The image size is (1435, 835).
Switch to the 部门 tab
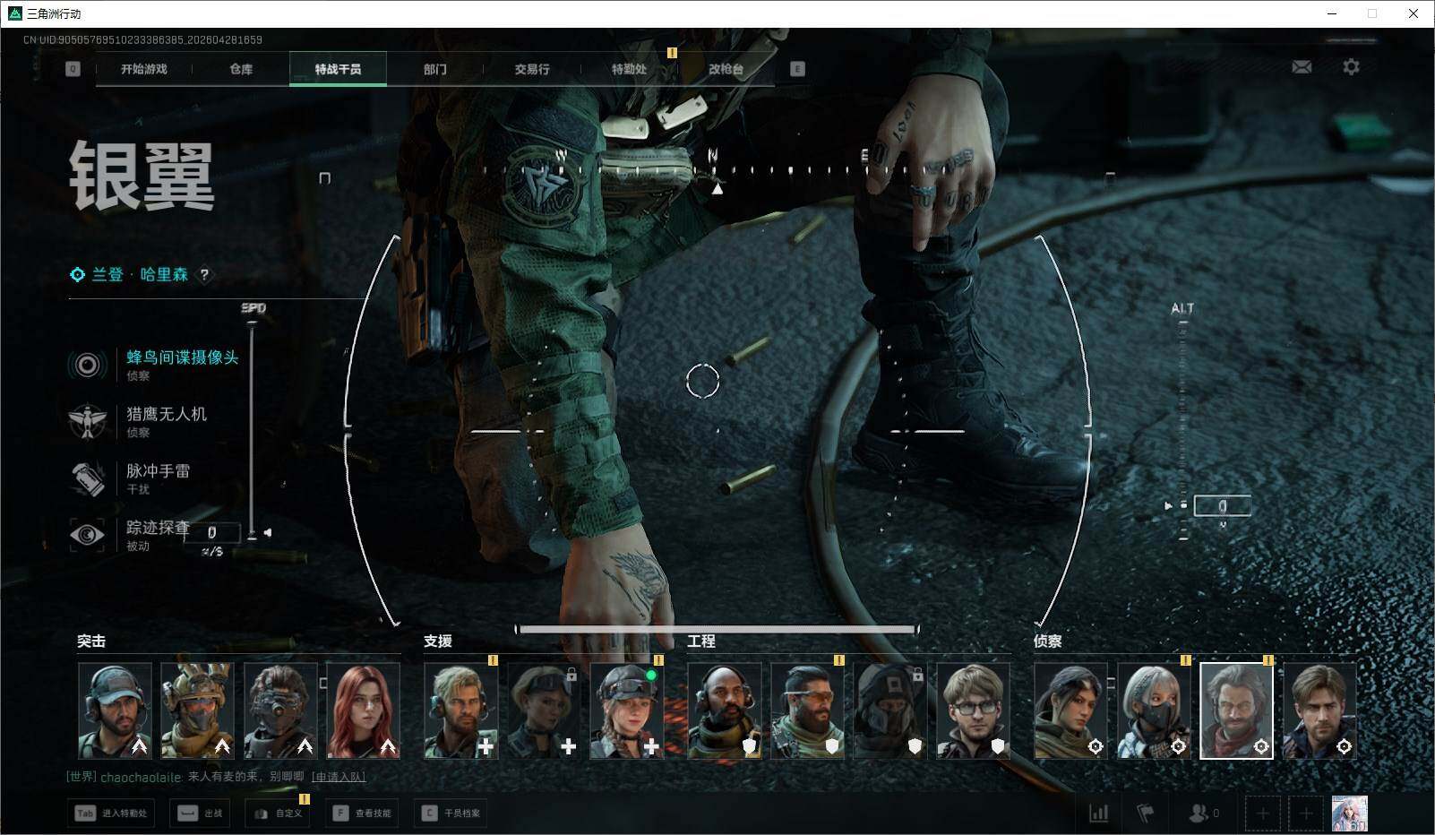click(435, 69)
